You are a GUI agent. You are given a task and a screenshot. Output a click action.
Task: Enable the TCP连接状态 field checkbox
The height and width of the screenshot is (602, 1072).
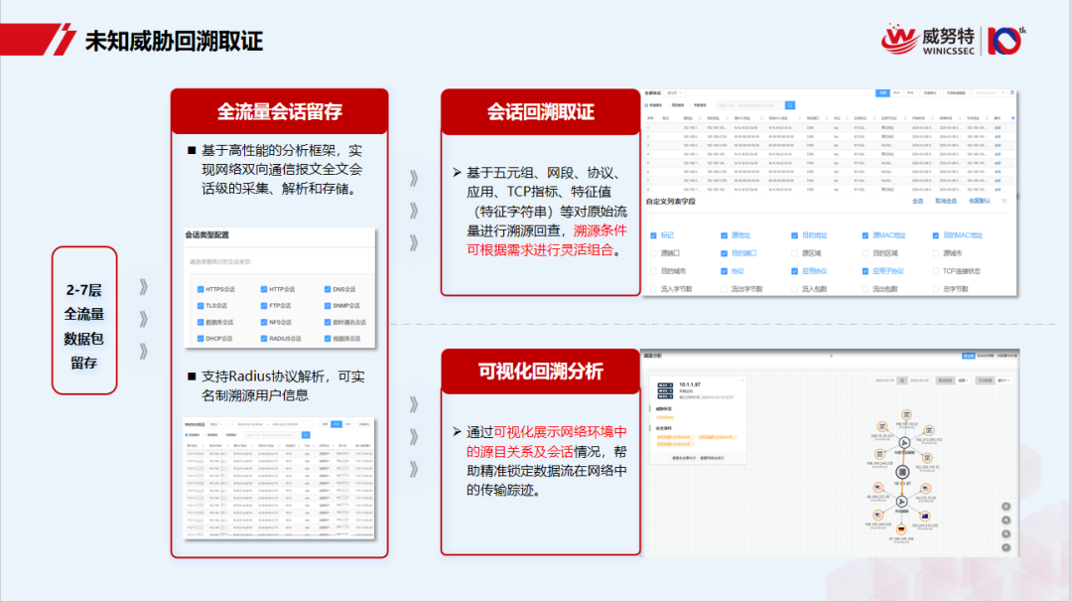point(936,271)
